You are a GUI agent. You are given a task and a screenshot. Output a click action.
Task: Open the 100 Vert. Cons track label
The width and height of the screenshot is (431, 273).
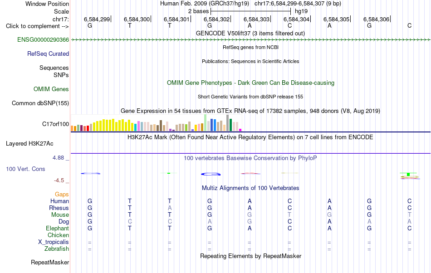pos(25,169)
